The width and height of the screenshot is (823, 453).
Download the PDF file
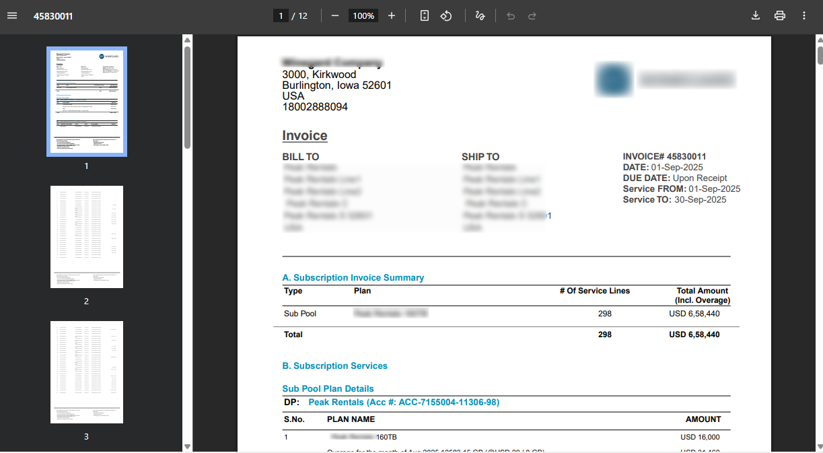(x=756, y=15)
